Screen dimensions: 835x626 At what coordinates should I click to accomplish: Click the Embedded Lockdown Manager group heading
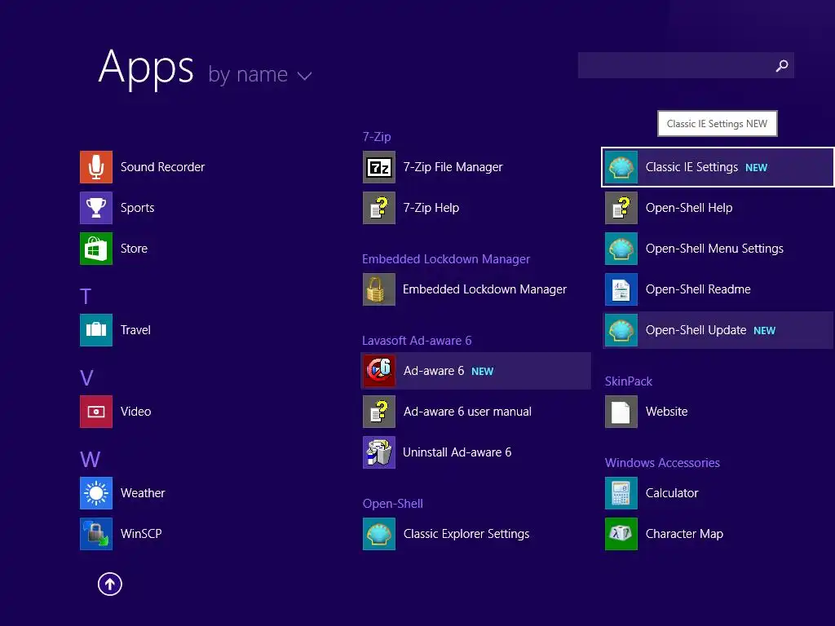[446, 259]
